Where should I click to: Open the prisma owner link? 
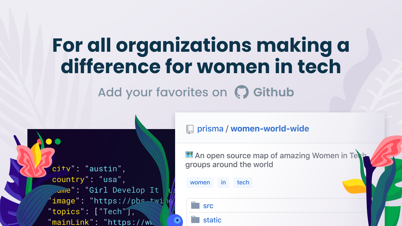pos(210,129)
